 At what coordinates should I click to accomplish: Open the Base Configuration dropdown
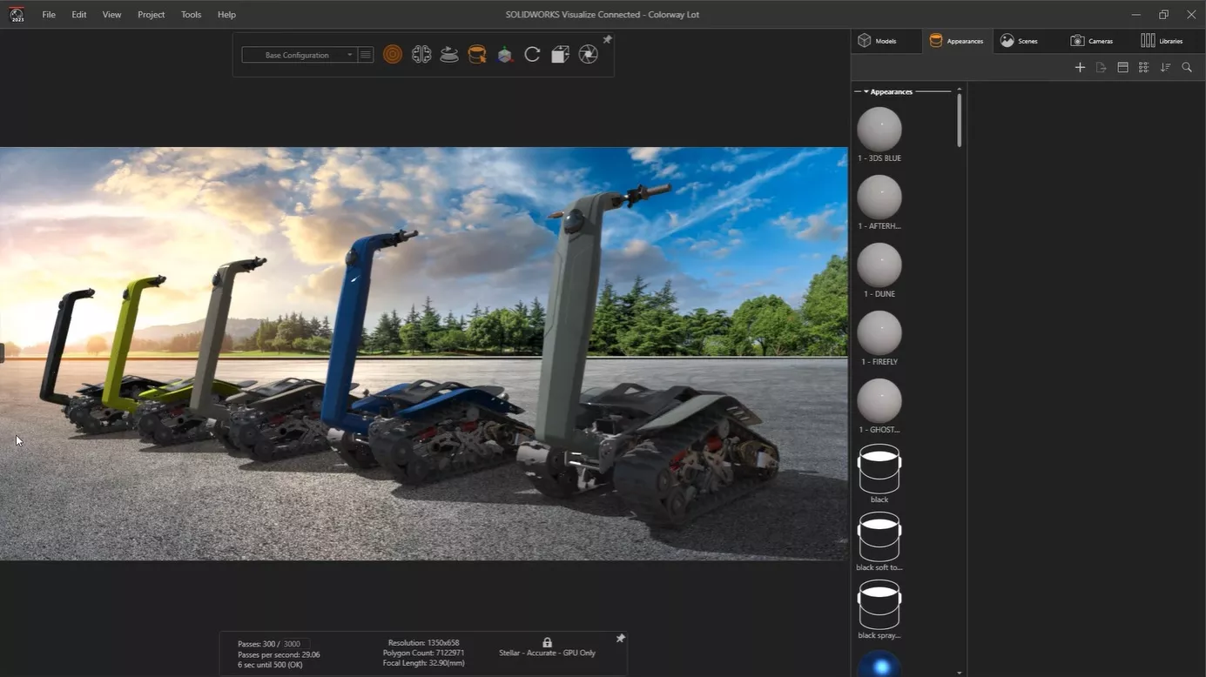click(x=300, y=55)
